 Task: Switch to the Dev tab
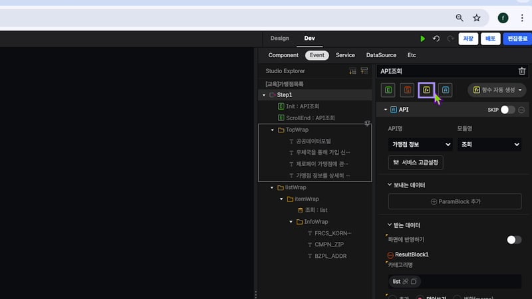(309, 39)
